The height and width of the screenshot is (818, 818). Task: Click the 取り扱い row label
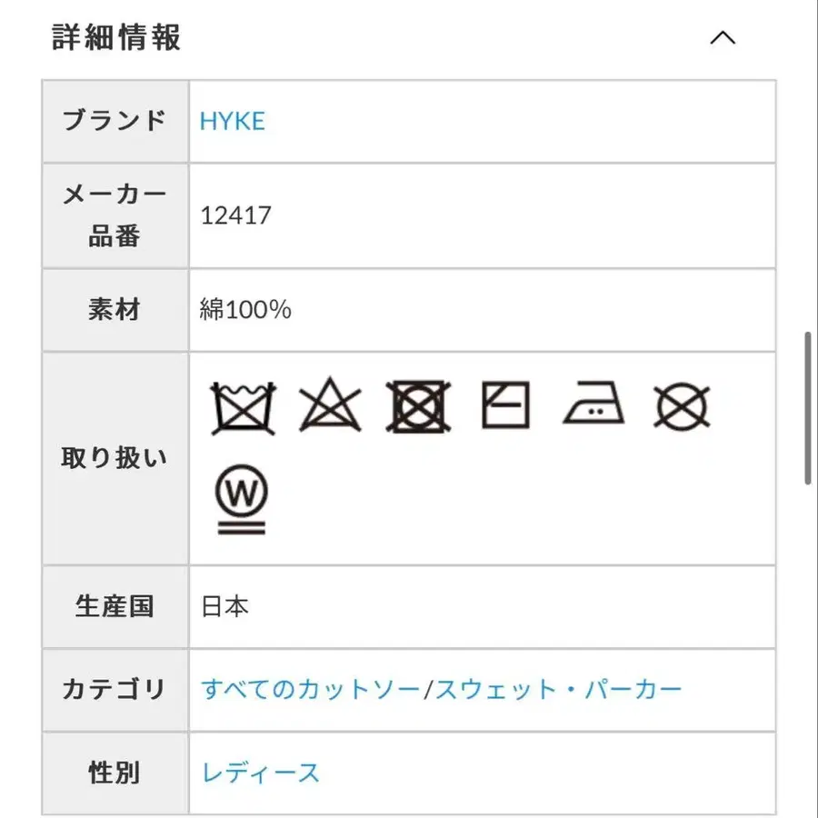coord(115,458)
